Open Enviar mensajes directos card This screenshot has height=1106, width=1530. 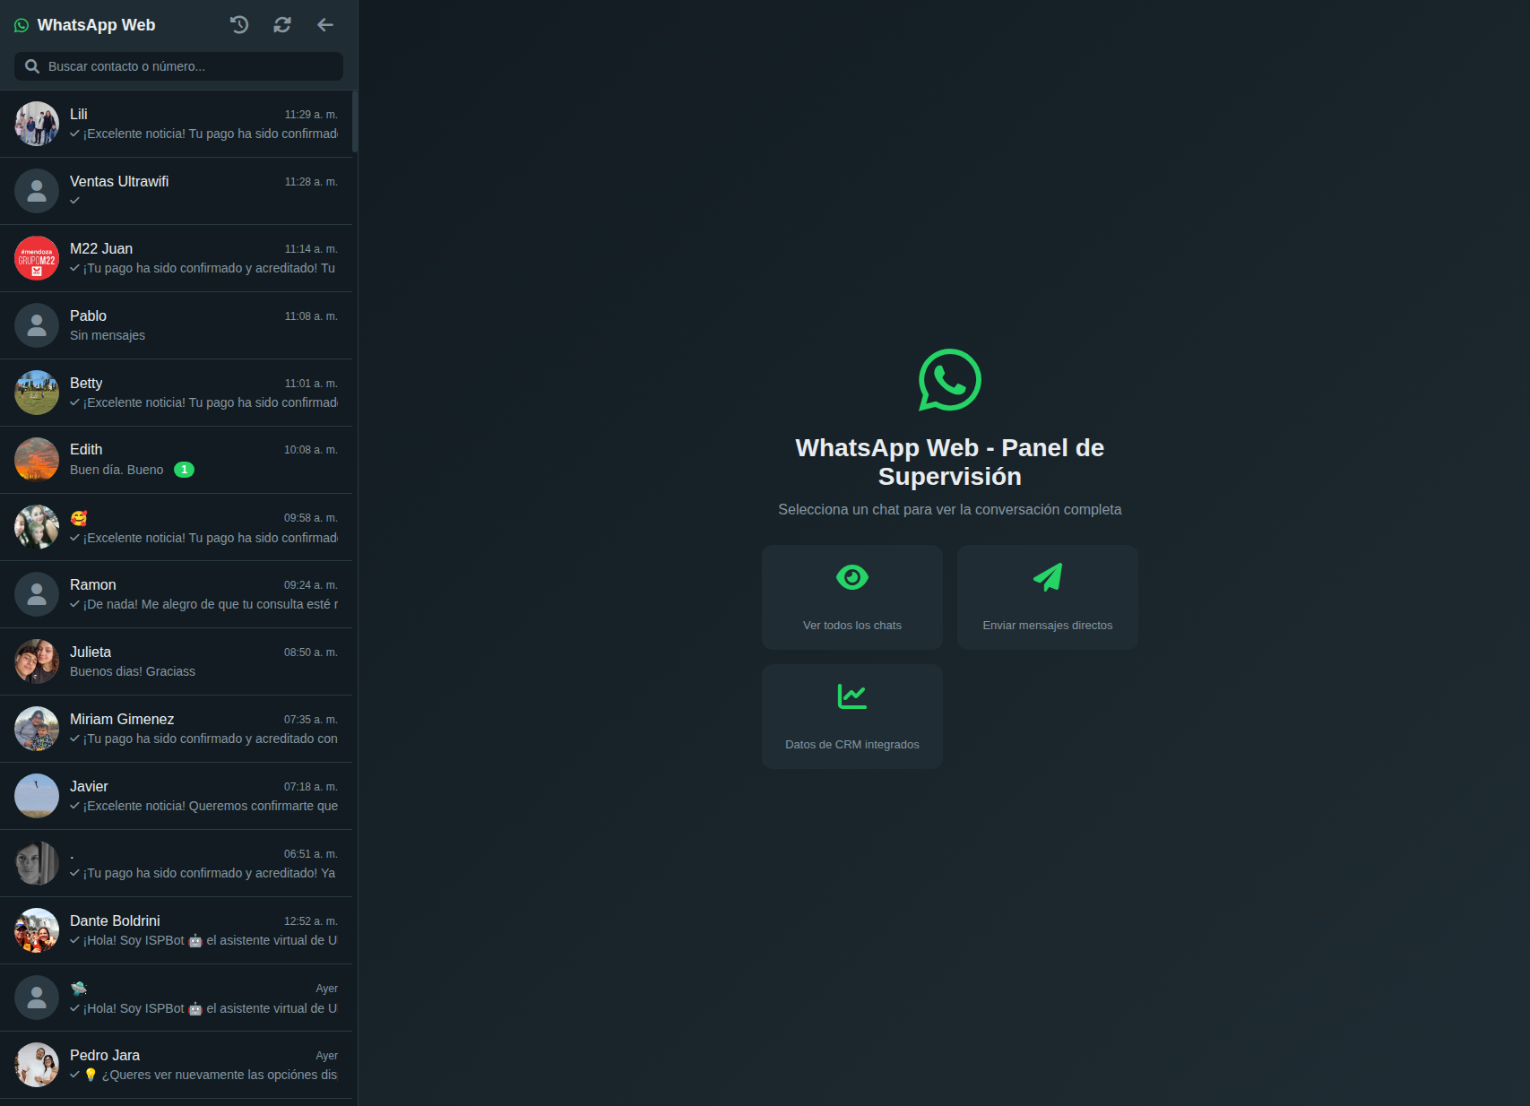pos(1047,597)
